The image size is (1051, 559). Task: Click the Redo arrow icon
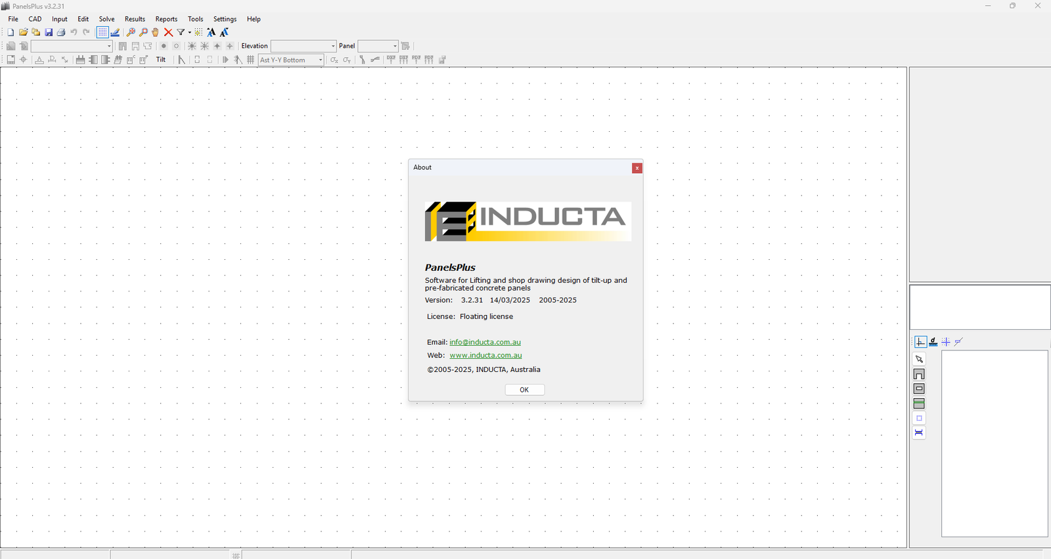tap(86, 32)
